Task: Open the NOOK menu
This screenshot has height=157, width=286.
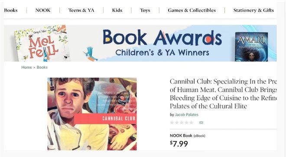Action: coord(43,10)
